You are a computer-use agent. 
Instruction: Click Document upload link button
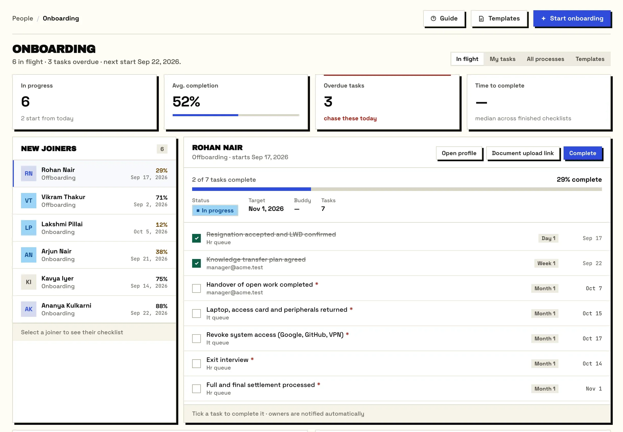click(523, 153)
